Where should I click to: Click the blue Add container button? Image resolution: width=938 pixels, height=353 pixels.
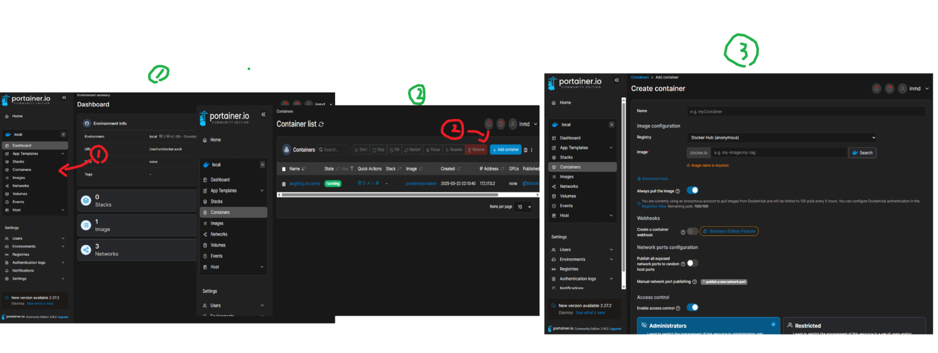coord(505,150)
